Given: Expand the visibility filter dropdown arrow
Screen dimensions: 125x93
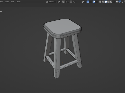Looking at the screenshot, I should [x=85, y=2].
